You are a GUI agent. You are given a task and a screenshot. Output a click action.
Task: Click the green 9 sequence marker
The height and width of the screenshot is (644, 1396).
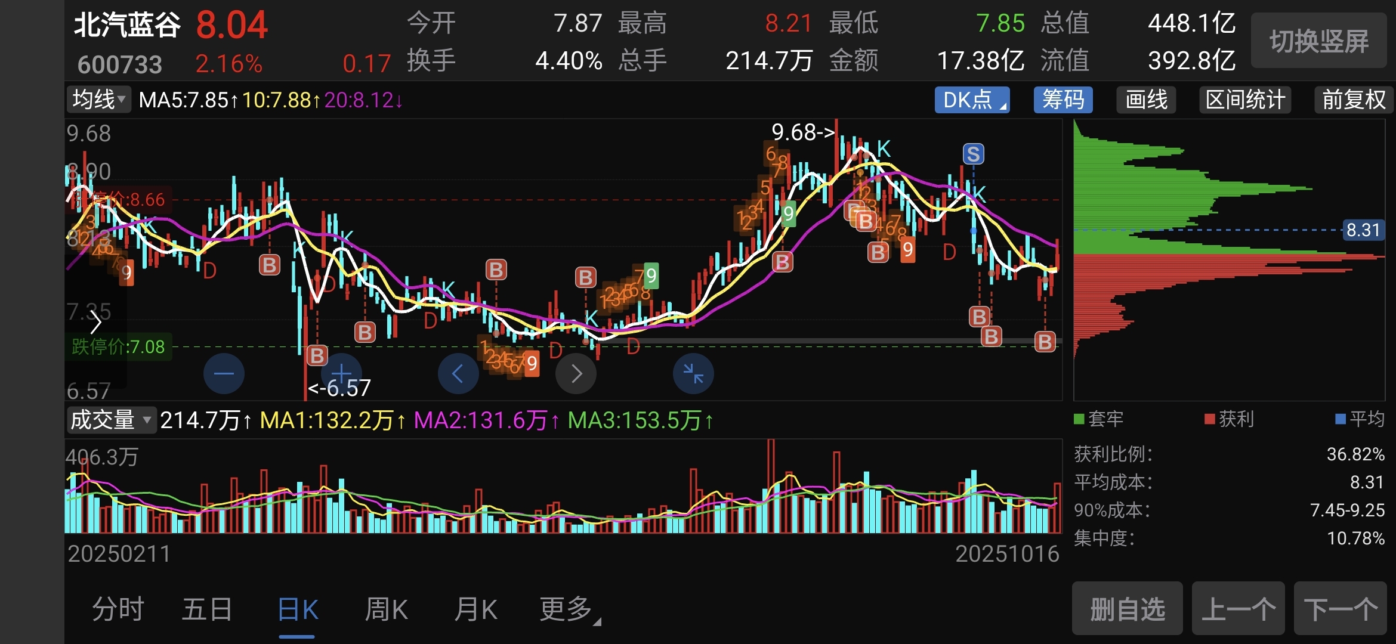[x=789, y=213]
